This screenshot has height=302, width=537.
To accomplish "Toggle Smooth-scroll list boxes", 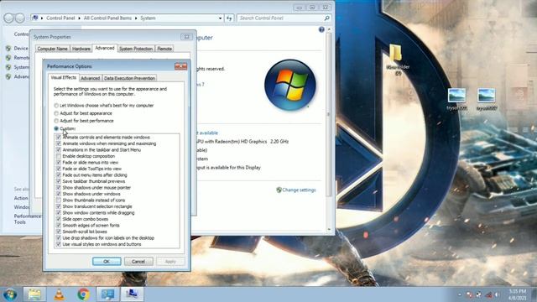I will pos(59,232).
